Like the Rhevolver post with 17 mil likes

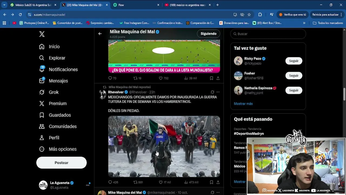(x=165, y=182)
